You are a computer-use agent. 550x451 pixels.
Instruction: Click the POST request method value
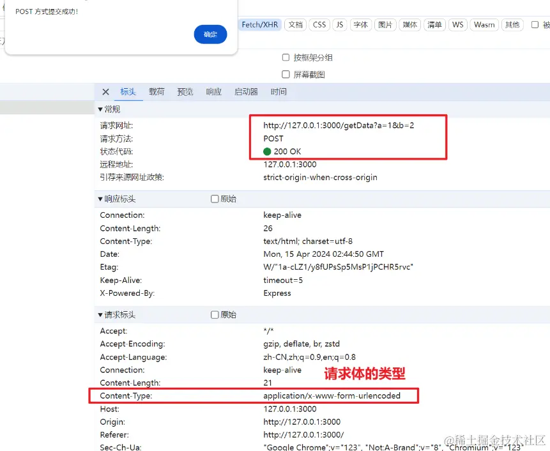coord(273,139)
